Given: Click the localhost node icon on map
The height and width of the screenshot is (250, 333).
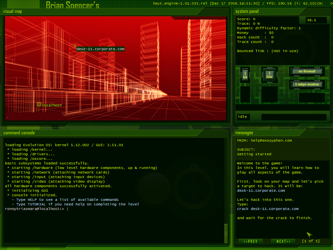Looking at the screenshot, I should [39, 104].
